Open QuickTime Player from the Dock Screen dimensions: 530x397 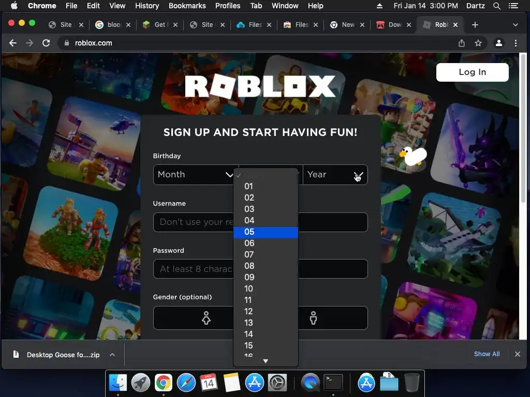click(311, 383)
